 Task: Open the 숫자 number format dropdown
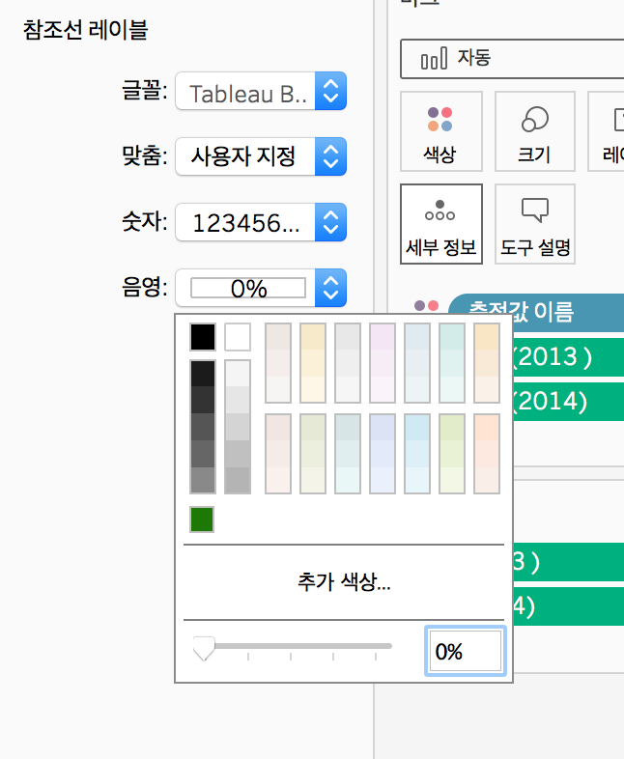tap(261, 222)
